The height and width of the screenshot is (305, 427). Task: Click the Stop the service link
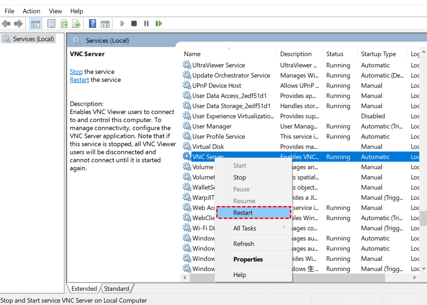coord(76,72)
